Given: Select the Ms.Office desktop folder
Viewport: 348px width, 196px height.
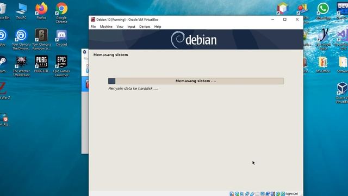Looking at the screenshot, I should click(323, 64).
